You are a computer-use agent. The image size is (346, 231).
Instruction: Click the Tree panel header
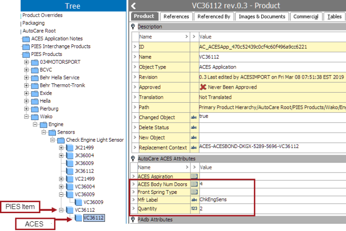pyautogui.click(x=73, y=6)
